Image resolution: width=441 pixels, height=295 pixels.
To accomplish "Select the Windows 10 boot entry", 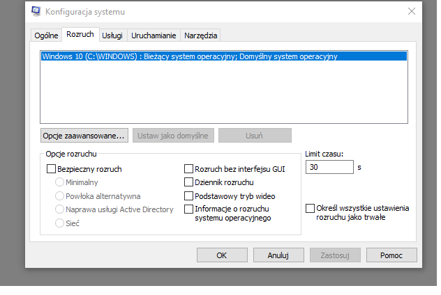I will coord(224,56).
